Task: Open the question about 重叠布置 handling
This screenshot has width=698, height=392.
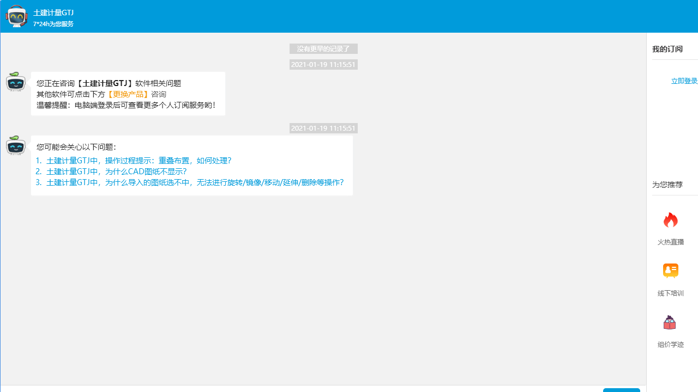Action: click(x=139, y=161)
